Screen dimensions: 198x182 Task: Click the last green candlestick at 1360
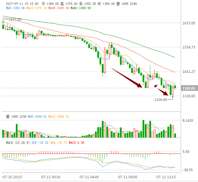coord(175,87)
